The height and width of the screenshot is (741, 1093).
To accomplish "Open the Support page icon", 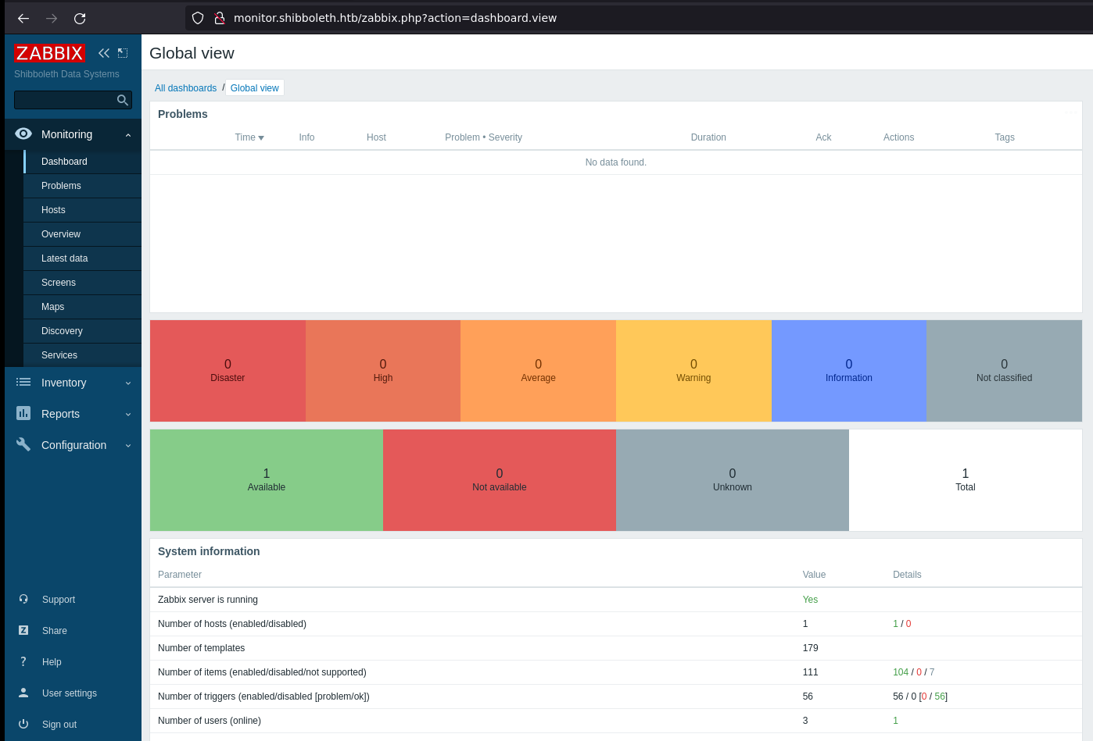I will [23, 599].
